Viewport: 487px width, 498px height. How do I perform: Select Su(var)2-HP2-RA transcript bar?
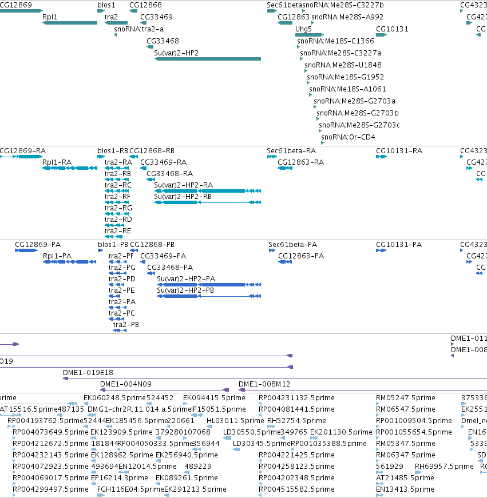tap(208, 191)
